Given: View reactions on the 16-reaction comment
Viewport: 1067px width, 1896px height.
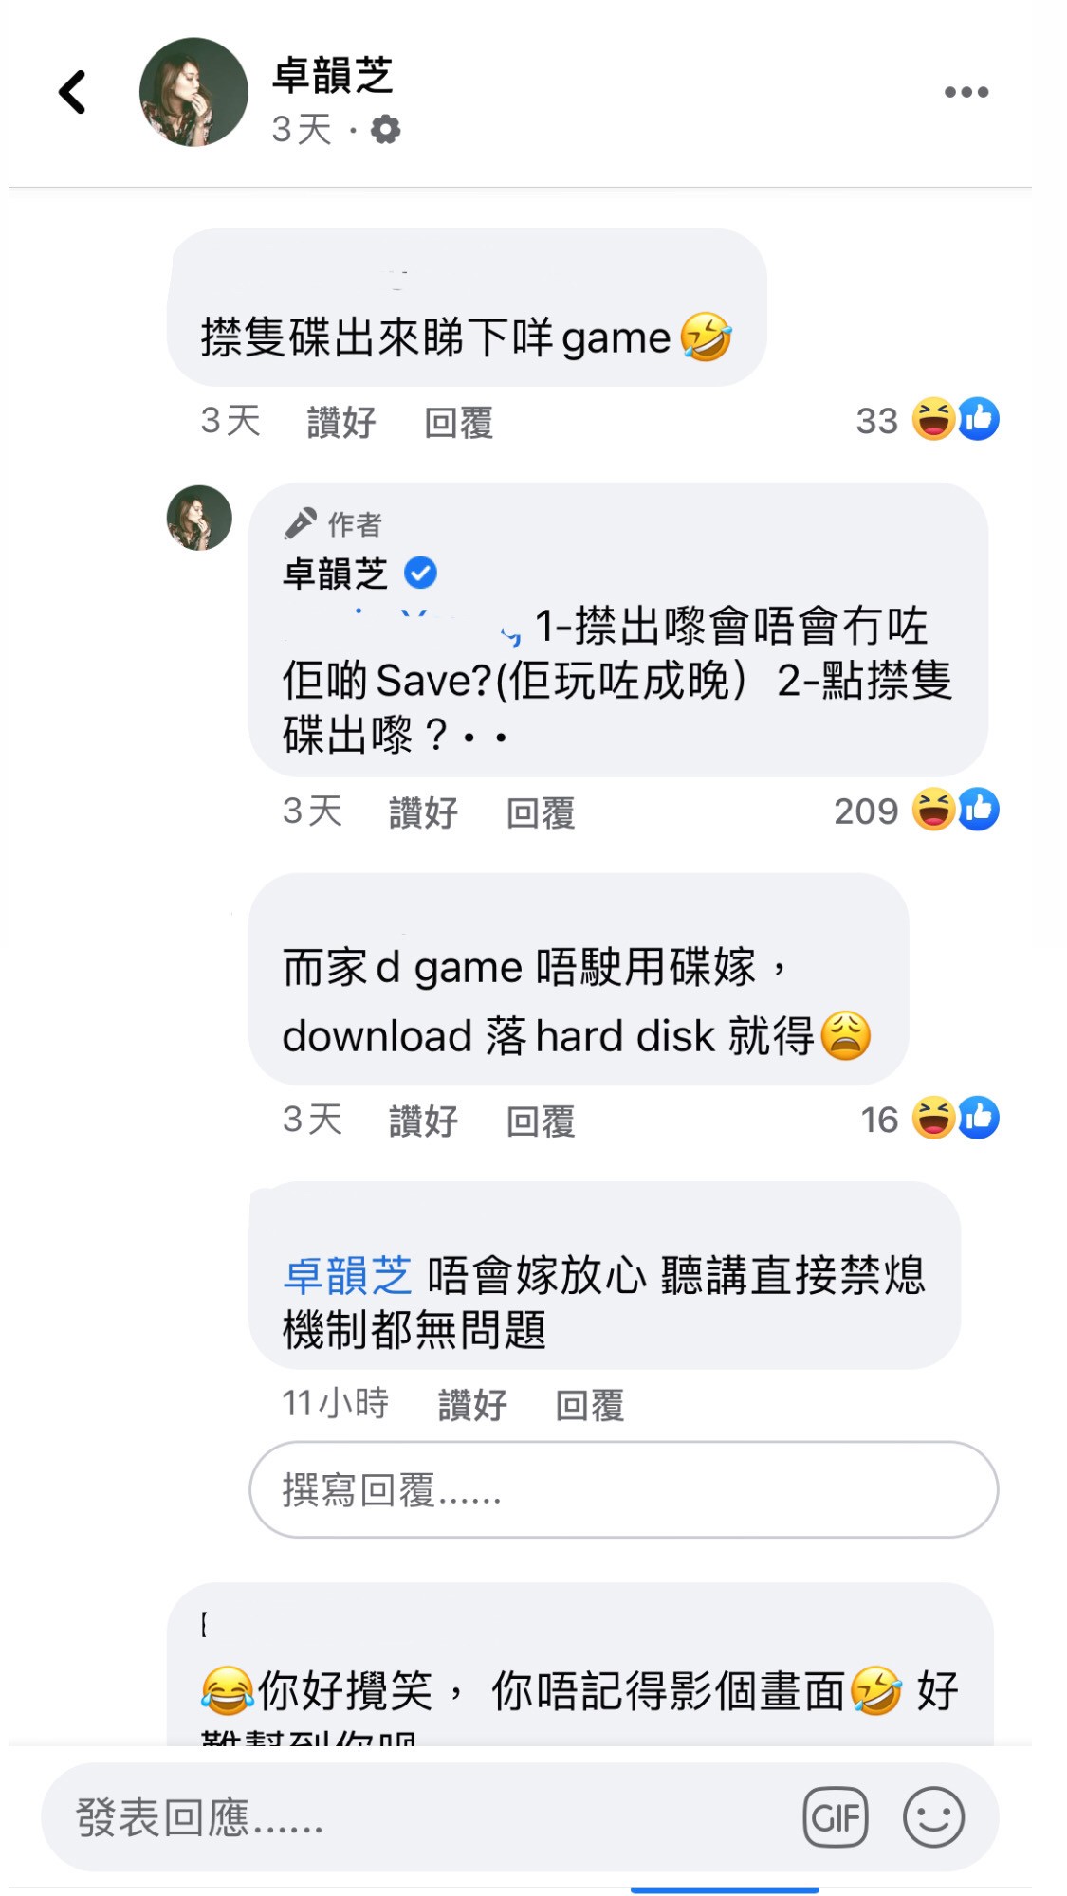Looking at the screenshot, I should point(929,1118).
